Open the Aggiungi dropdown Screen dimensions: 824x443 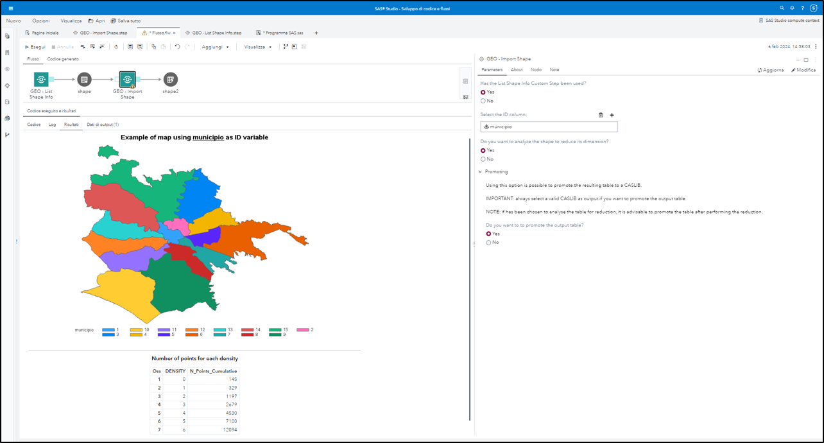pyautogui.click(x=216, y=47)
